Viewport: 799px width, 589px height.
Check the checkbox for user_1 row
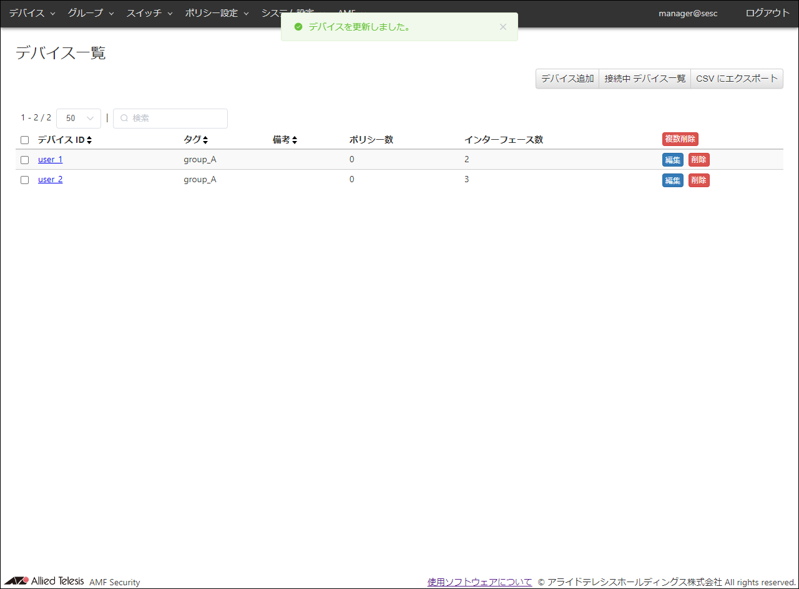25,160
